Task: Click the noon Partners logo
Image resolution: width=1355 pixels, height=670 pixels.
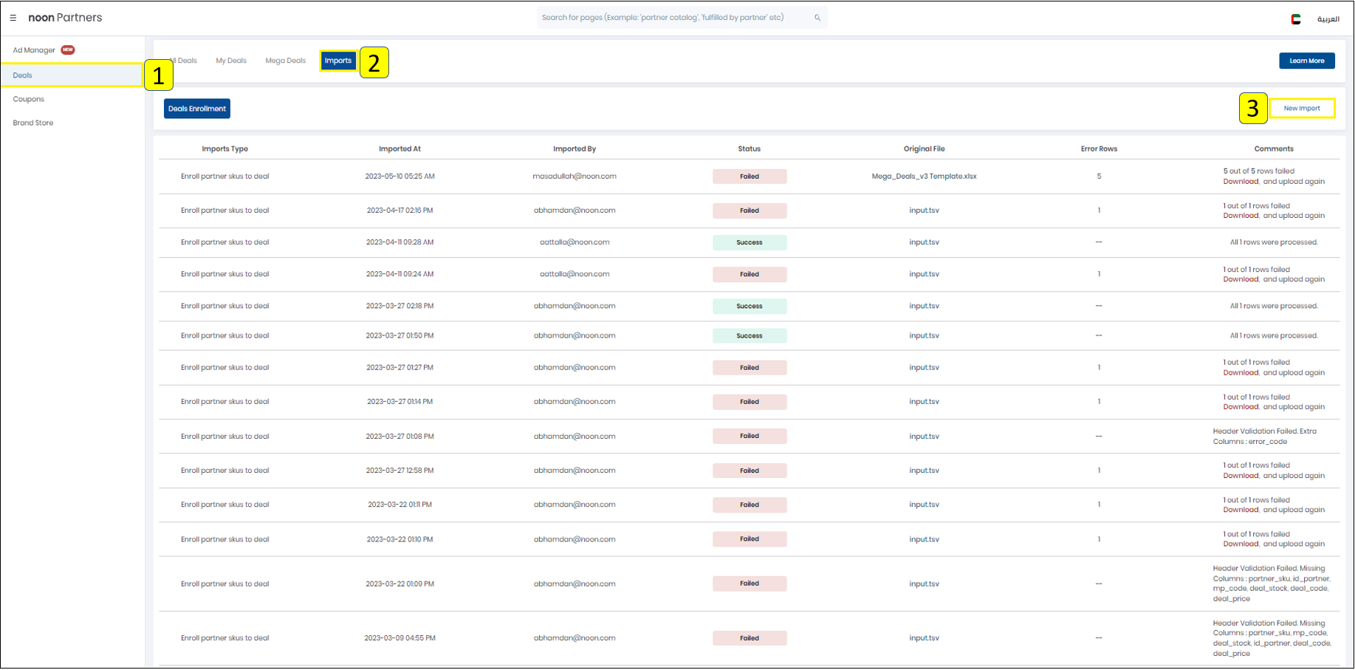Action: pos(65,18)
